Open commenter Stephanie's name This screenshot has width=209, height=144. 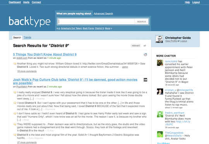click(x=50, y=109)
